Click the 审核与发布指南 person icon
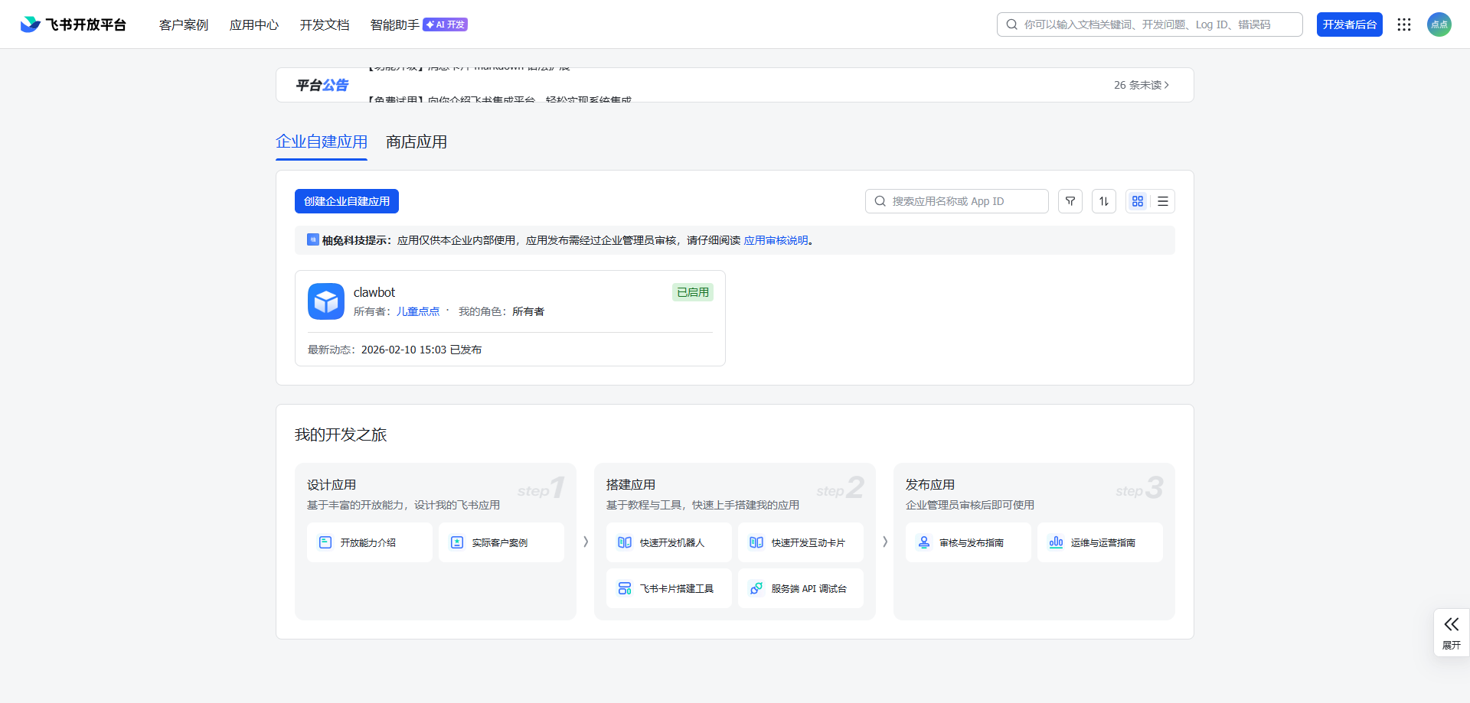Screen dimensions: 1470x703 pos(924,542)
